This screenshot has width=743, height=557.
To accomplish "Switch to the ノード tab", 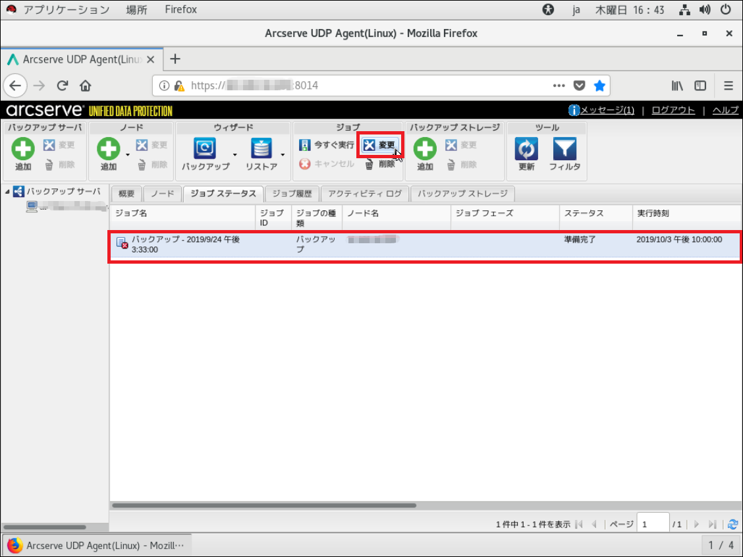I will [x=163, y=193].
